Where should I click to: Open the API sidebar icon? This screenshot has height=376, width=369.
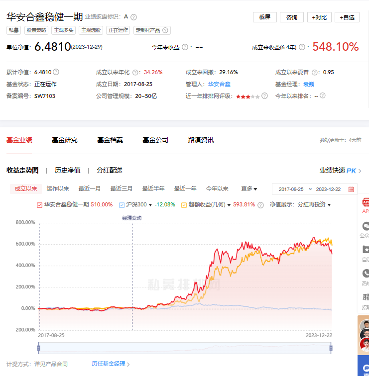click(366, 202)
